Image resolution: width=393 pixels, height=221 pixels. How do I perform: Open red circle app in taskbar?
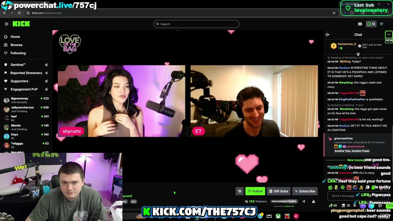[x=296, y=216]
